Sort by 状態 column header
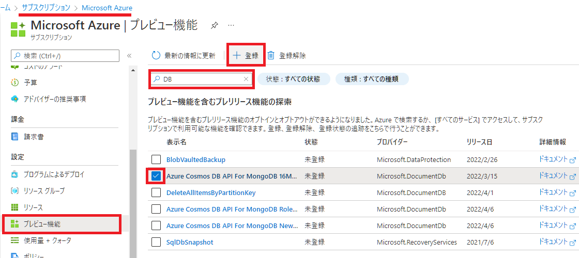 tap(311, 142)
